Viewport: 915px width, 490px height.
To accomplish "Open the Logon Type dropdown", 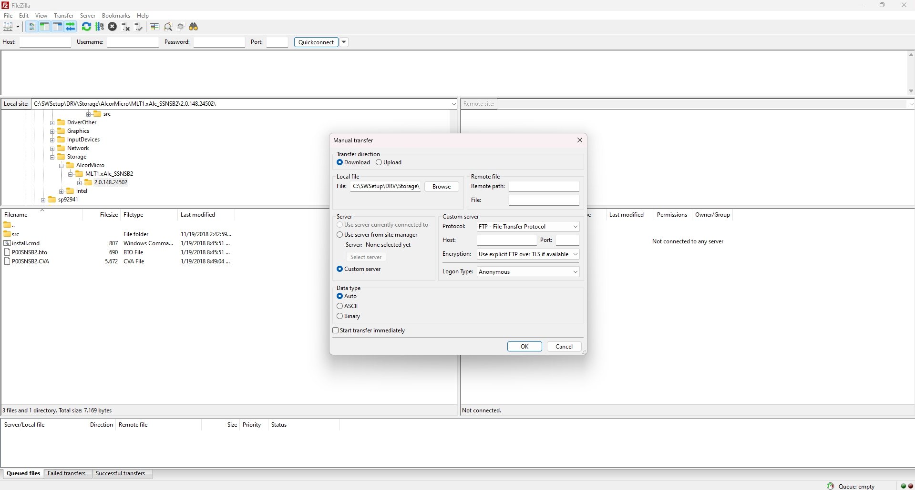I will [x=528, y=272].
